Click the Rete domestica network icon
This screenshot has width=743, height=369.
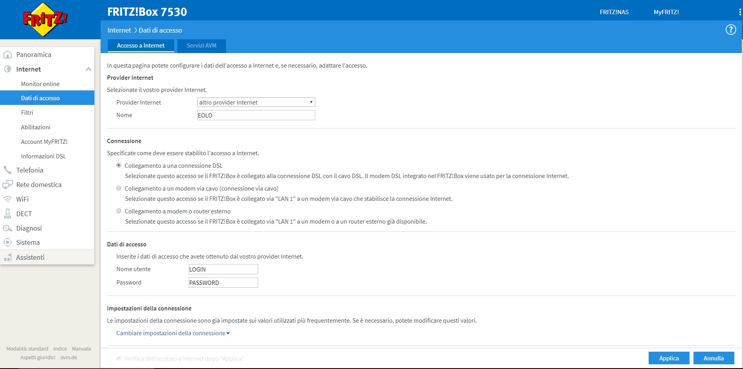pyautogui.click(x=7, y=185)
